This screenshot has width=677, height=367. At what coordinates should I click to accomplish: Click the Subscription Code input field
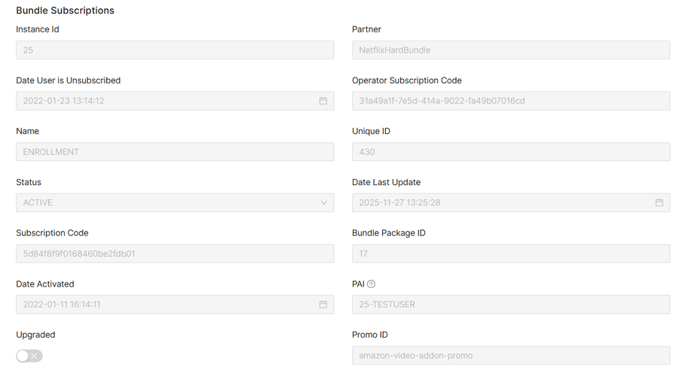coord(175,253)
